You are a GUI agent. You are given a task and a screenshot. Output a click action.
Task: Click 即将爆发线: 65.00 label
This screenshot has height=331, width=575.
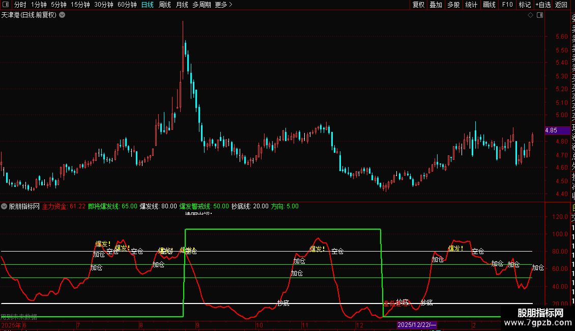pyautogui.click(x=112, y=206)
